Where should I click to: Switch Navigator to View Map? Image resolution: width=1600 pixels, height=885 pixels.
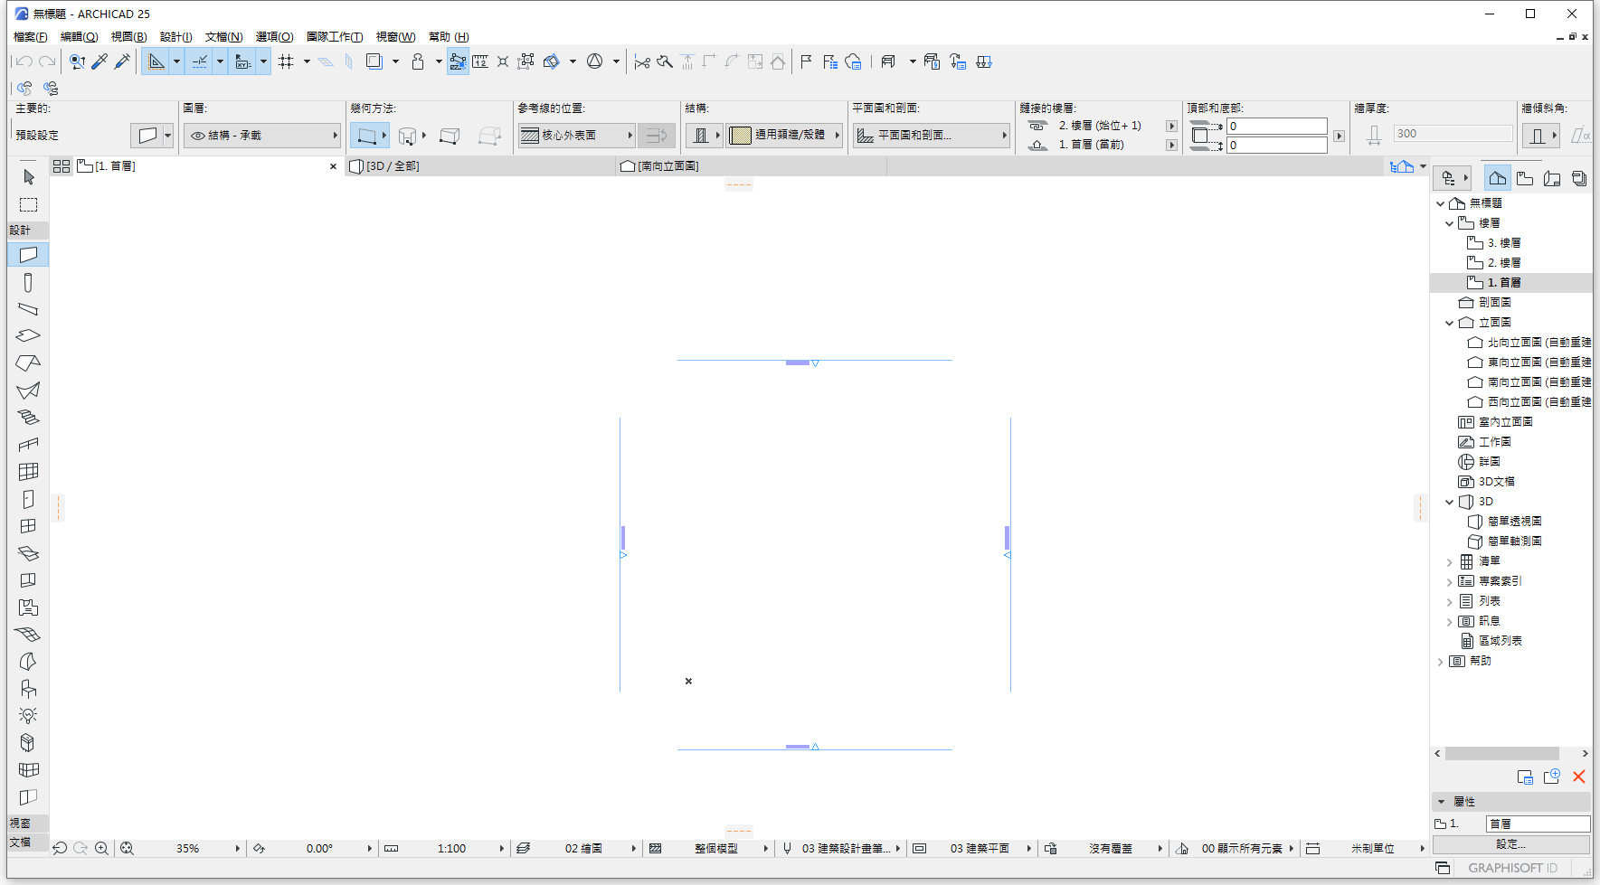1525,178
